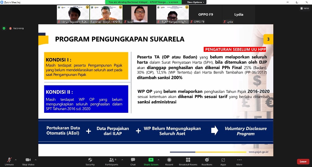Expand the Participants options arrow
This screenshot has width=312, height=167.
point(121,160)
